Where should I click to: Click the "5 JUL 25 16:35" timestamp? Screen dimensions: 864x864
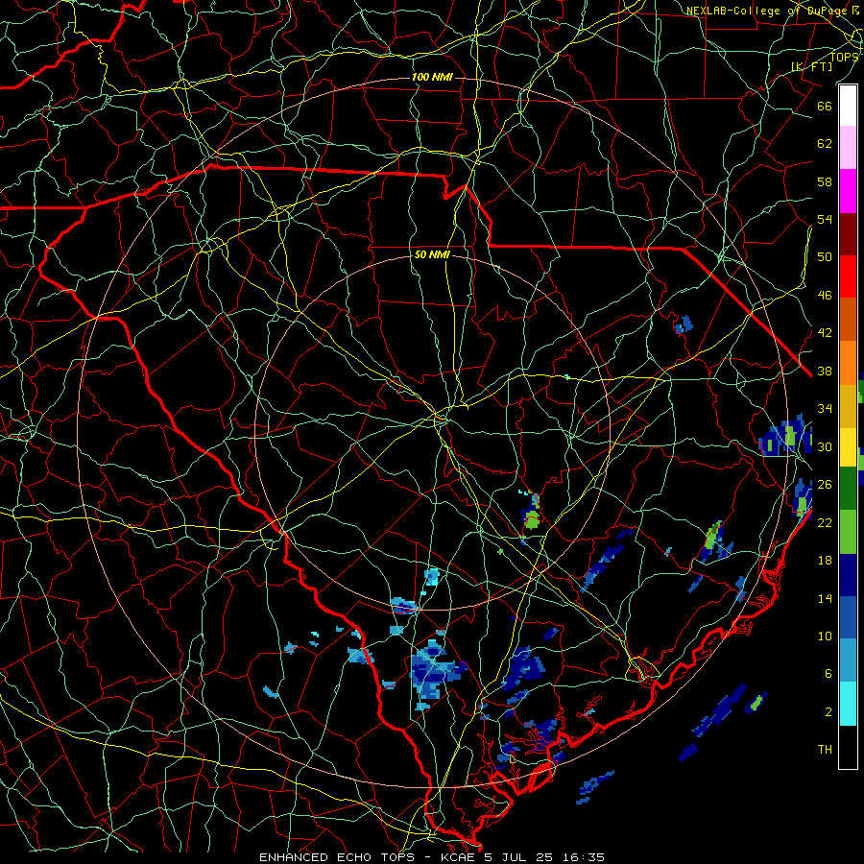coord(544,857)
